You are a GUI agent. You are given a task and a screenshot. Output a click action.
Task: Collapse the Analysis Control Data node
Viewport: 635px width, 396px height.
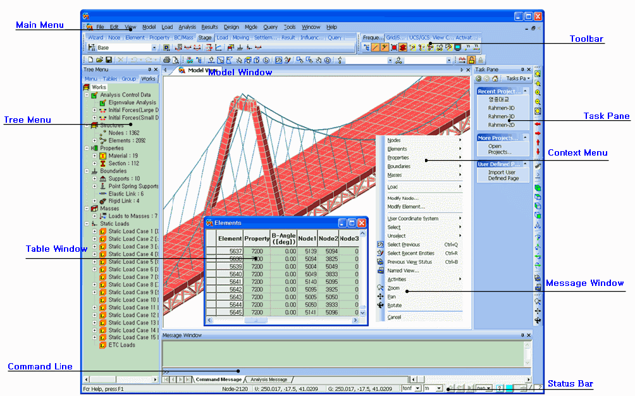[87, 95]
